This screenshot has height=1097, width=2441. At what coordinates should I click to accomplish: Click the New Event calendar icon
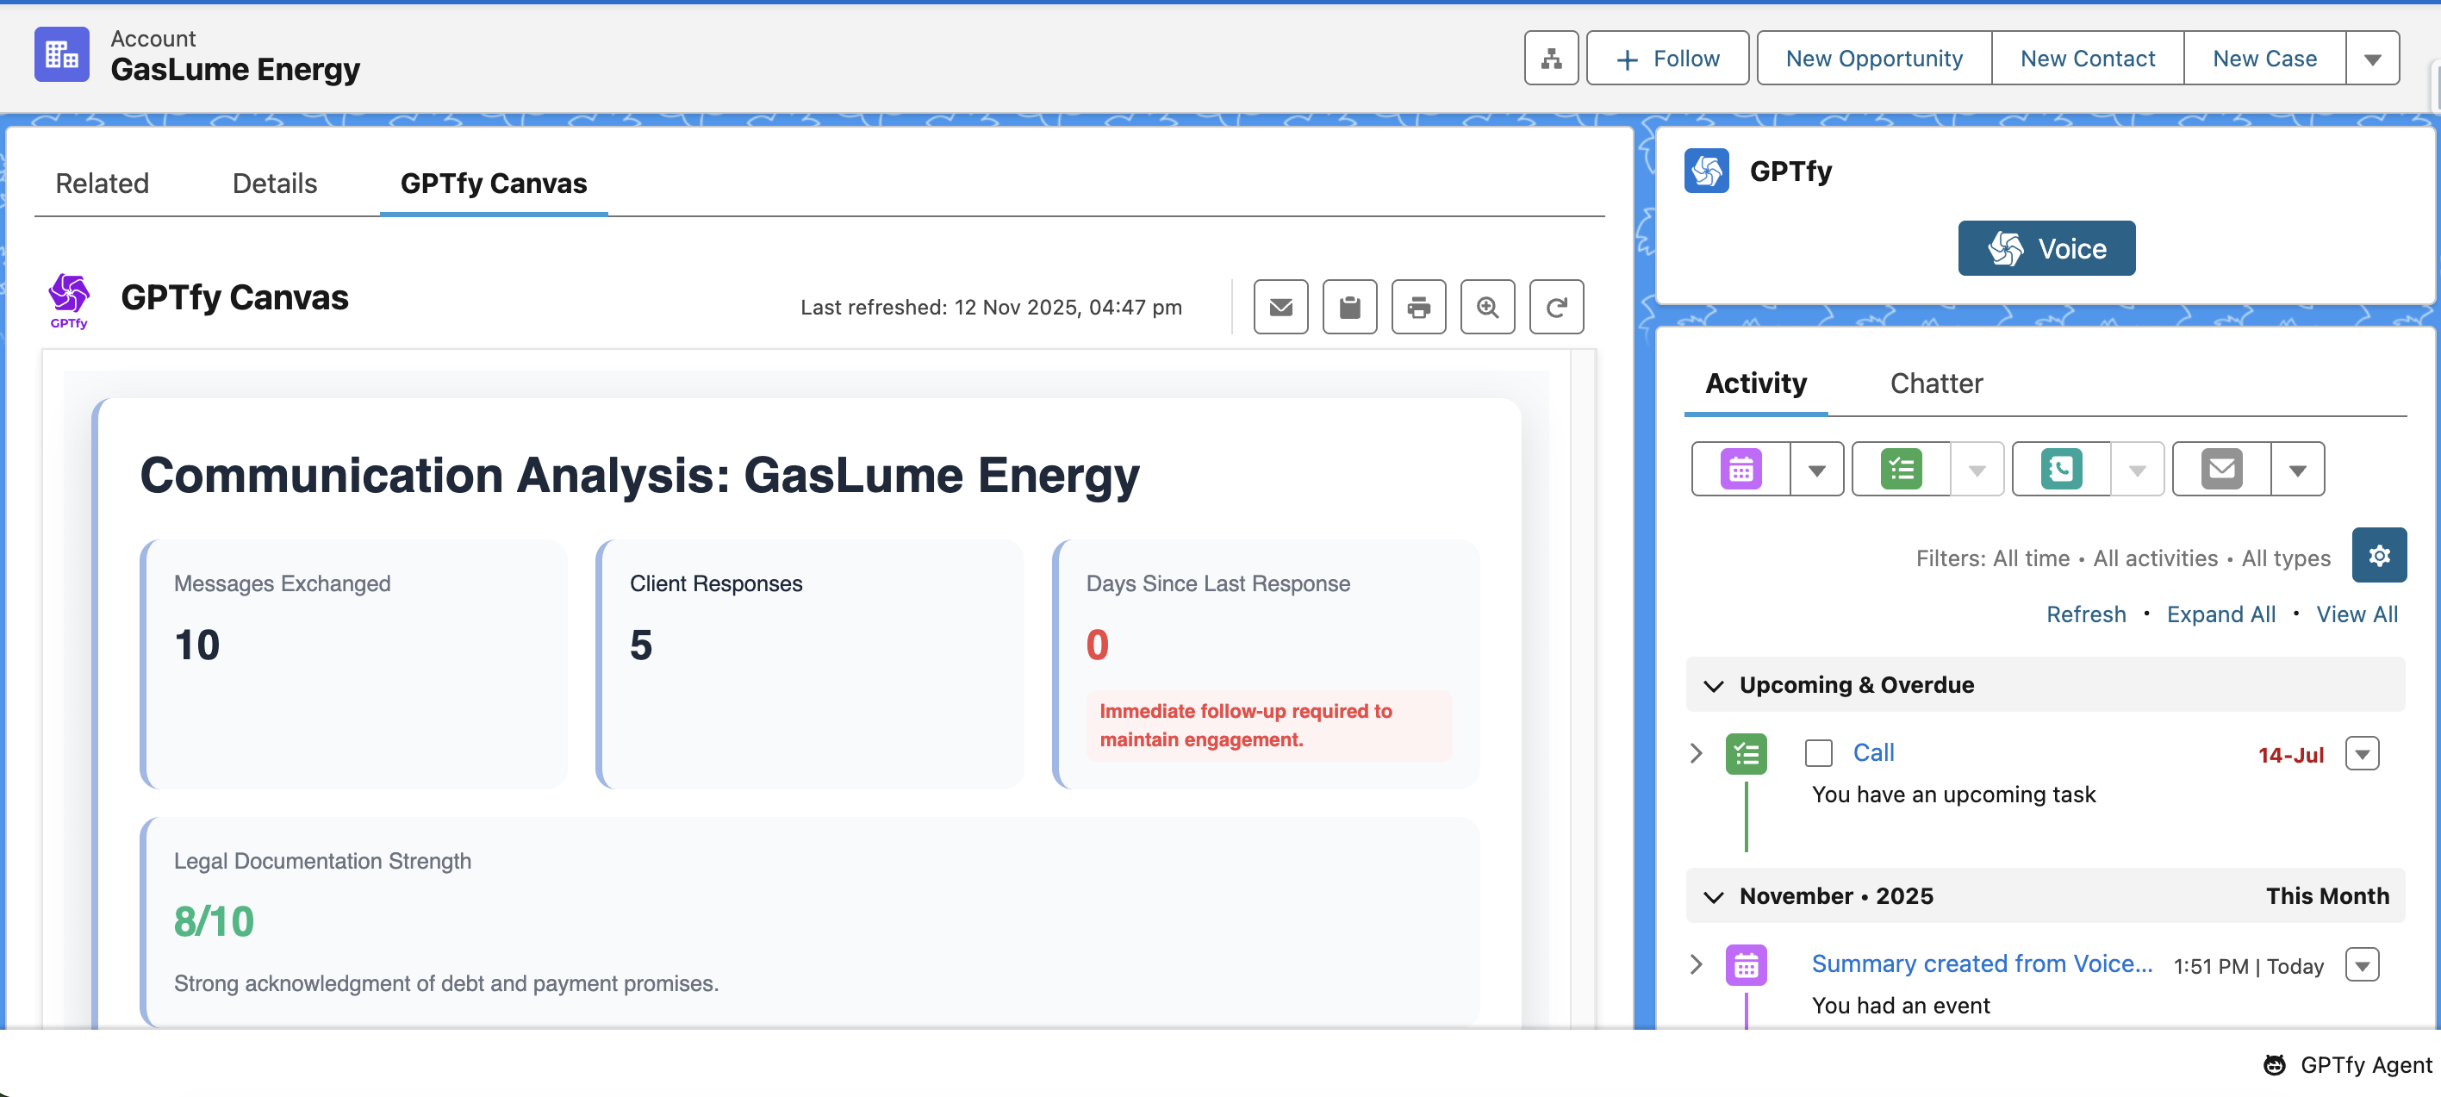tap(1740, 469)
